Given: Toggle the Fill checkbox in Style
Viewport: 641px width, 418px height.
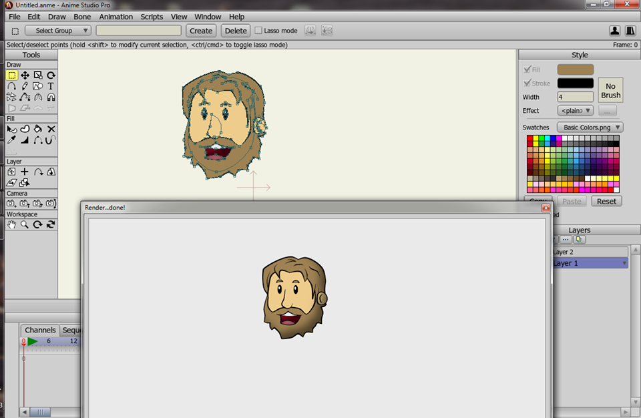Looking at the screenshot, I should 527,69.
